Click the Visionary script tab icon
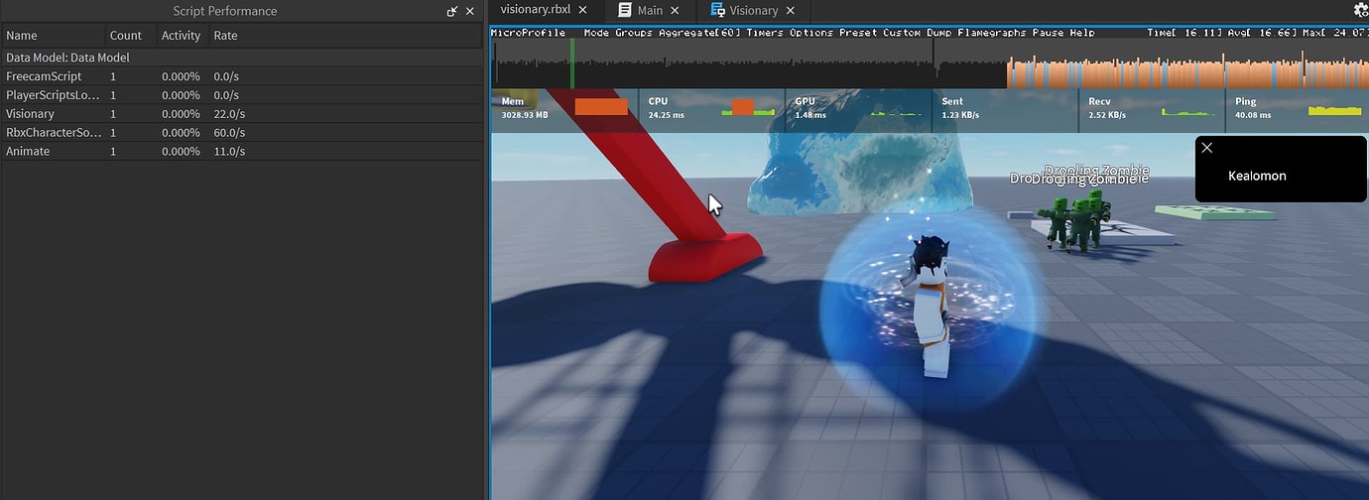Viewport: 1369px width, 500px height. pyautogui.click(x=717, y=10)
